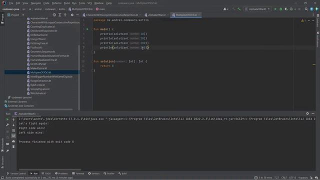
Task: Click the warning indicator in editor corner
Action: coord(303,20)
